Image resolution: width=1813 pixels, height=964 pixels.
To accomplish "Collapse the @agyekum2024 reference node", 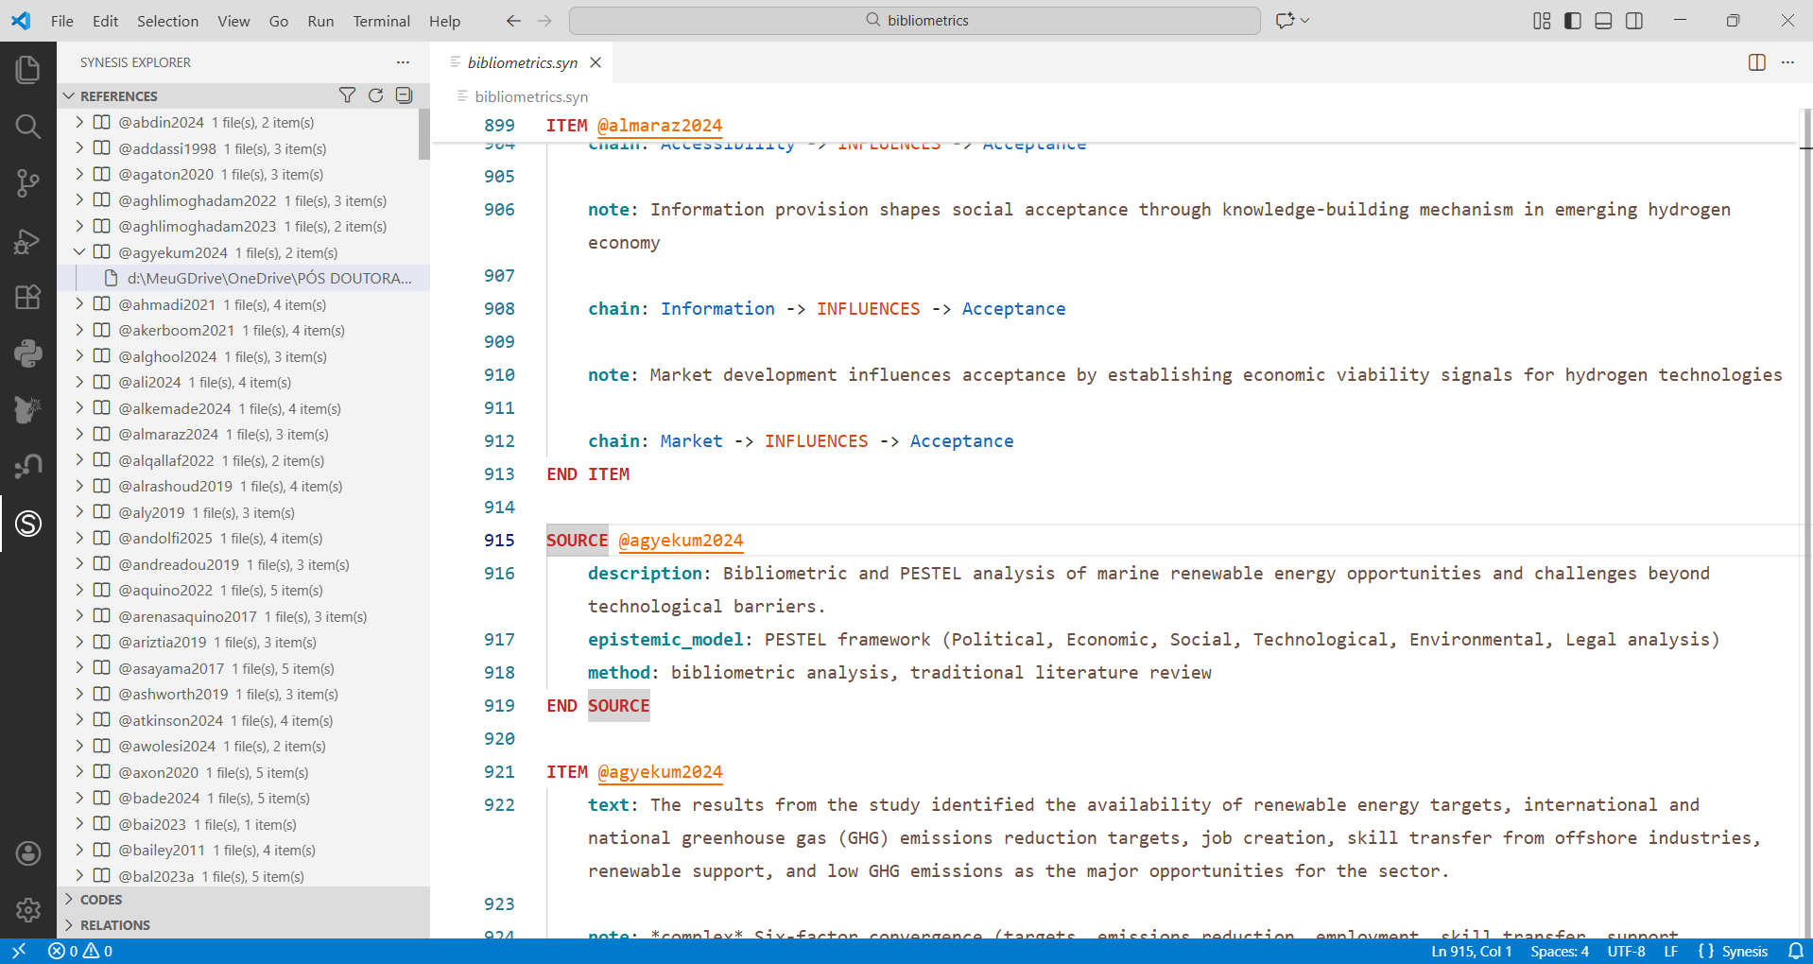I will point(79,252).
